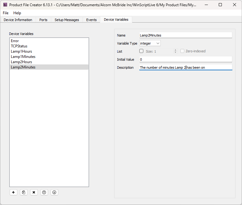Open the Events tab
The image size is (242, 205).
coord(91,20)
